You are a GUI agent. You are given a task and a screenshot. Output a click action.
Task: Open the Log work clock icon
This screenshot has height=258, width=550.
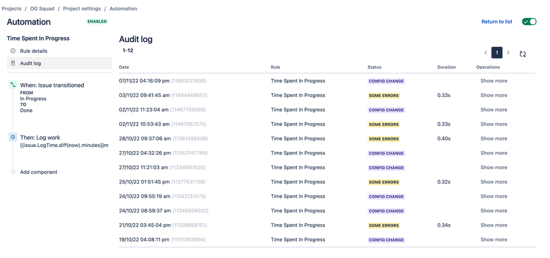click(x=13, y=137)
